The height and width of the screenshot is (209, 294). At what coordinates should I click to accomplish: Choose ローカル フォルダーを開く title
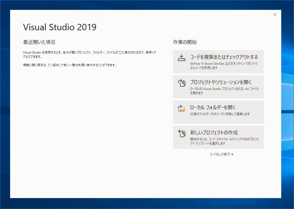click(213, 107)
